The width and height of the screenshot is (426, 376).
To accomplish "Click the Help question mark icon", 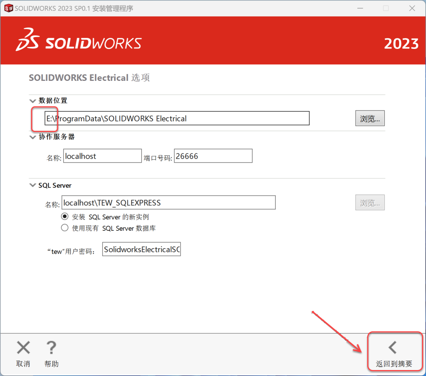I will tap(51, 348).
